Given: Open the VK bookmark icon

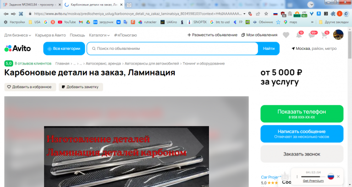Looking at the screenshot, I should (x=118, y=22).
